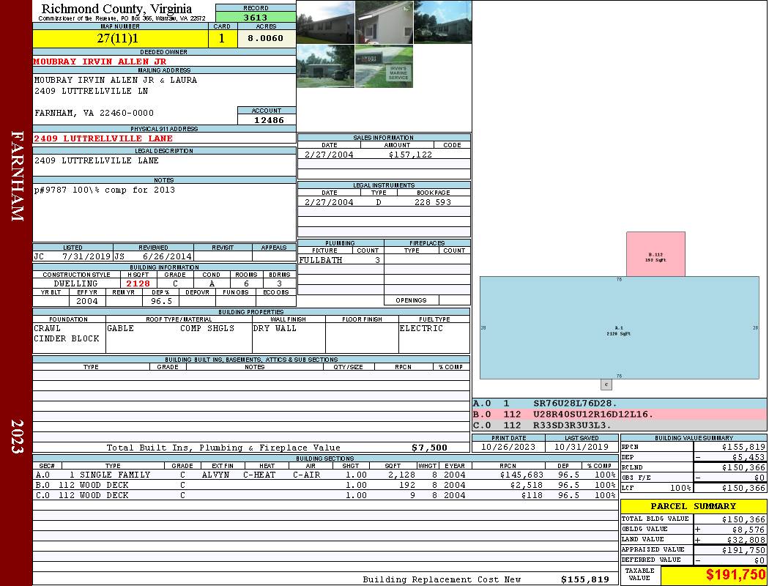Select the pink B.112 wood deck sketch area
Viewport: 769px width, 586px height.
[x=655, y=254]
